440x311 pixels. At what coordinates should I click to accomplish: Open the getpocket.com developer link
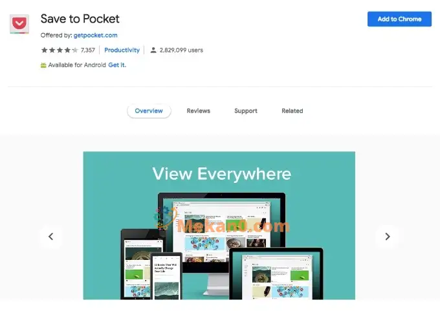pos(95,36)
